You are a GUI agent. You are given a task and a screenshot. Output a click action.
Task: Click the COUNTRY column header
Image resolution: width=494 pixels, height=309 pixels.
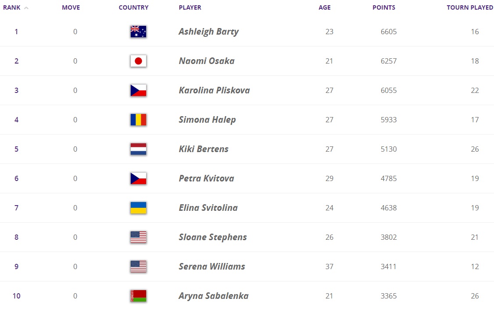(133, 7)
